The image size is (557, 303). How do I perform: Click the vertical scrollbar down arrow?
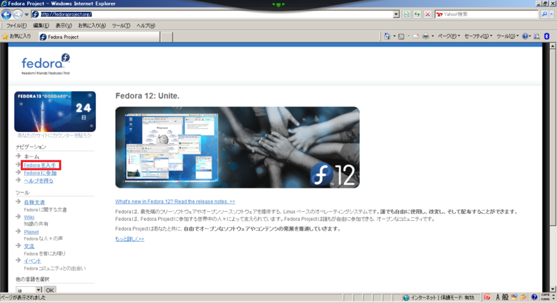click(x=552, y=289)
